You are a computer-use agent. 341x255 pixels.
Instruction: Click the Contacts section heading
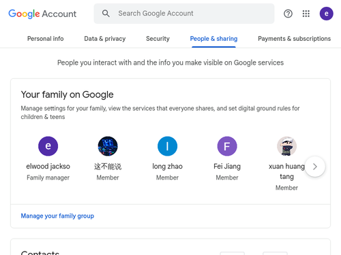(x=40, y=252)
